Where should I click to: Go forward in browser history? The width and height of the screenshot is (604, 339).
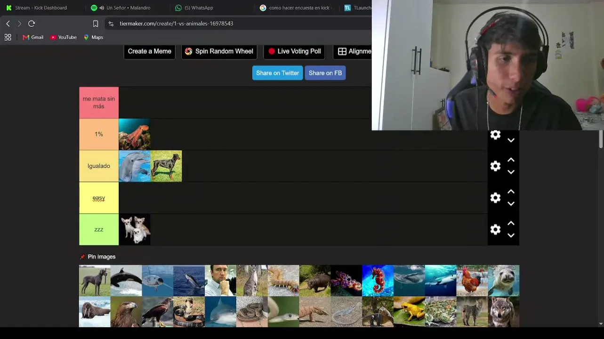19,24
